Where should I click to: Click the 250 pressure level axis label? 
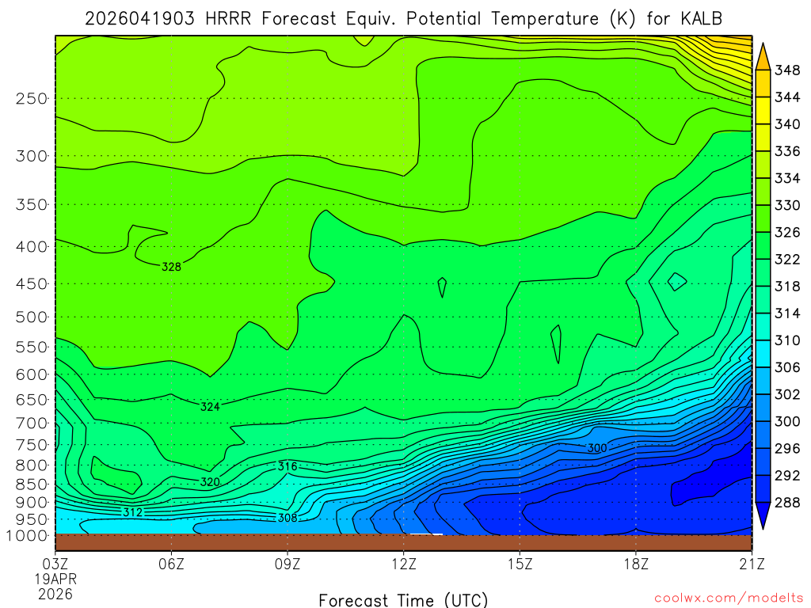[32, 98]
